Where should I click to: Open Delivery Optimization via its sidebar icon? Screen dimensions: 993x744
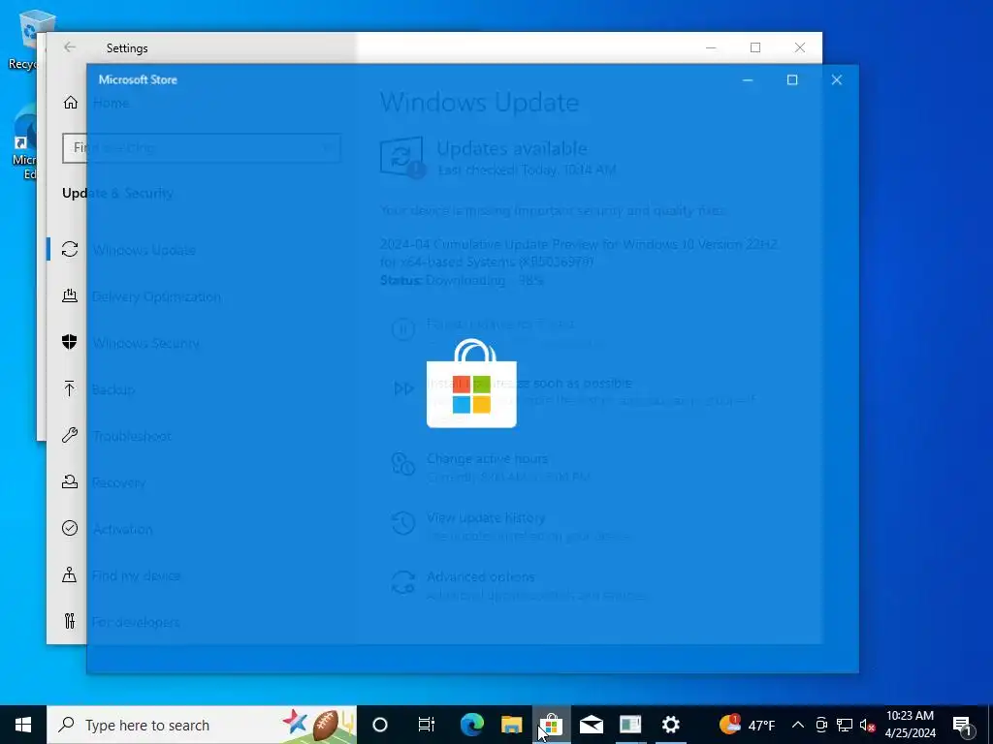[70, 295]
